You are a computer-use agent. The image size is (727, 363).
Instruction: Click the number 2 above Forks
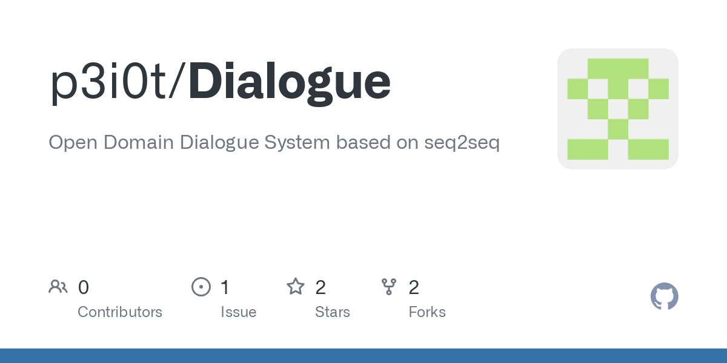click(x=414, y=287)
